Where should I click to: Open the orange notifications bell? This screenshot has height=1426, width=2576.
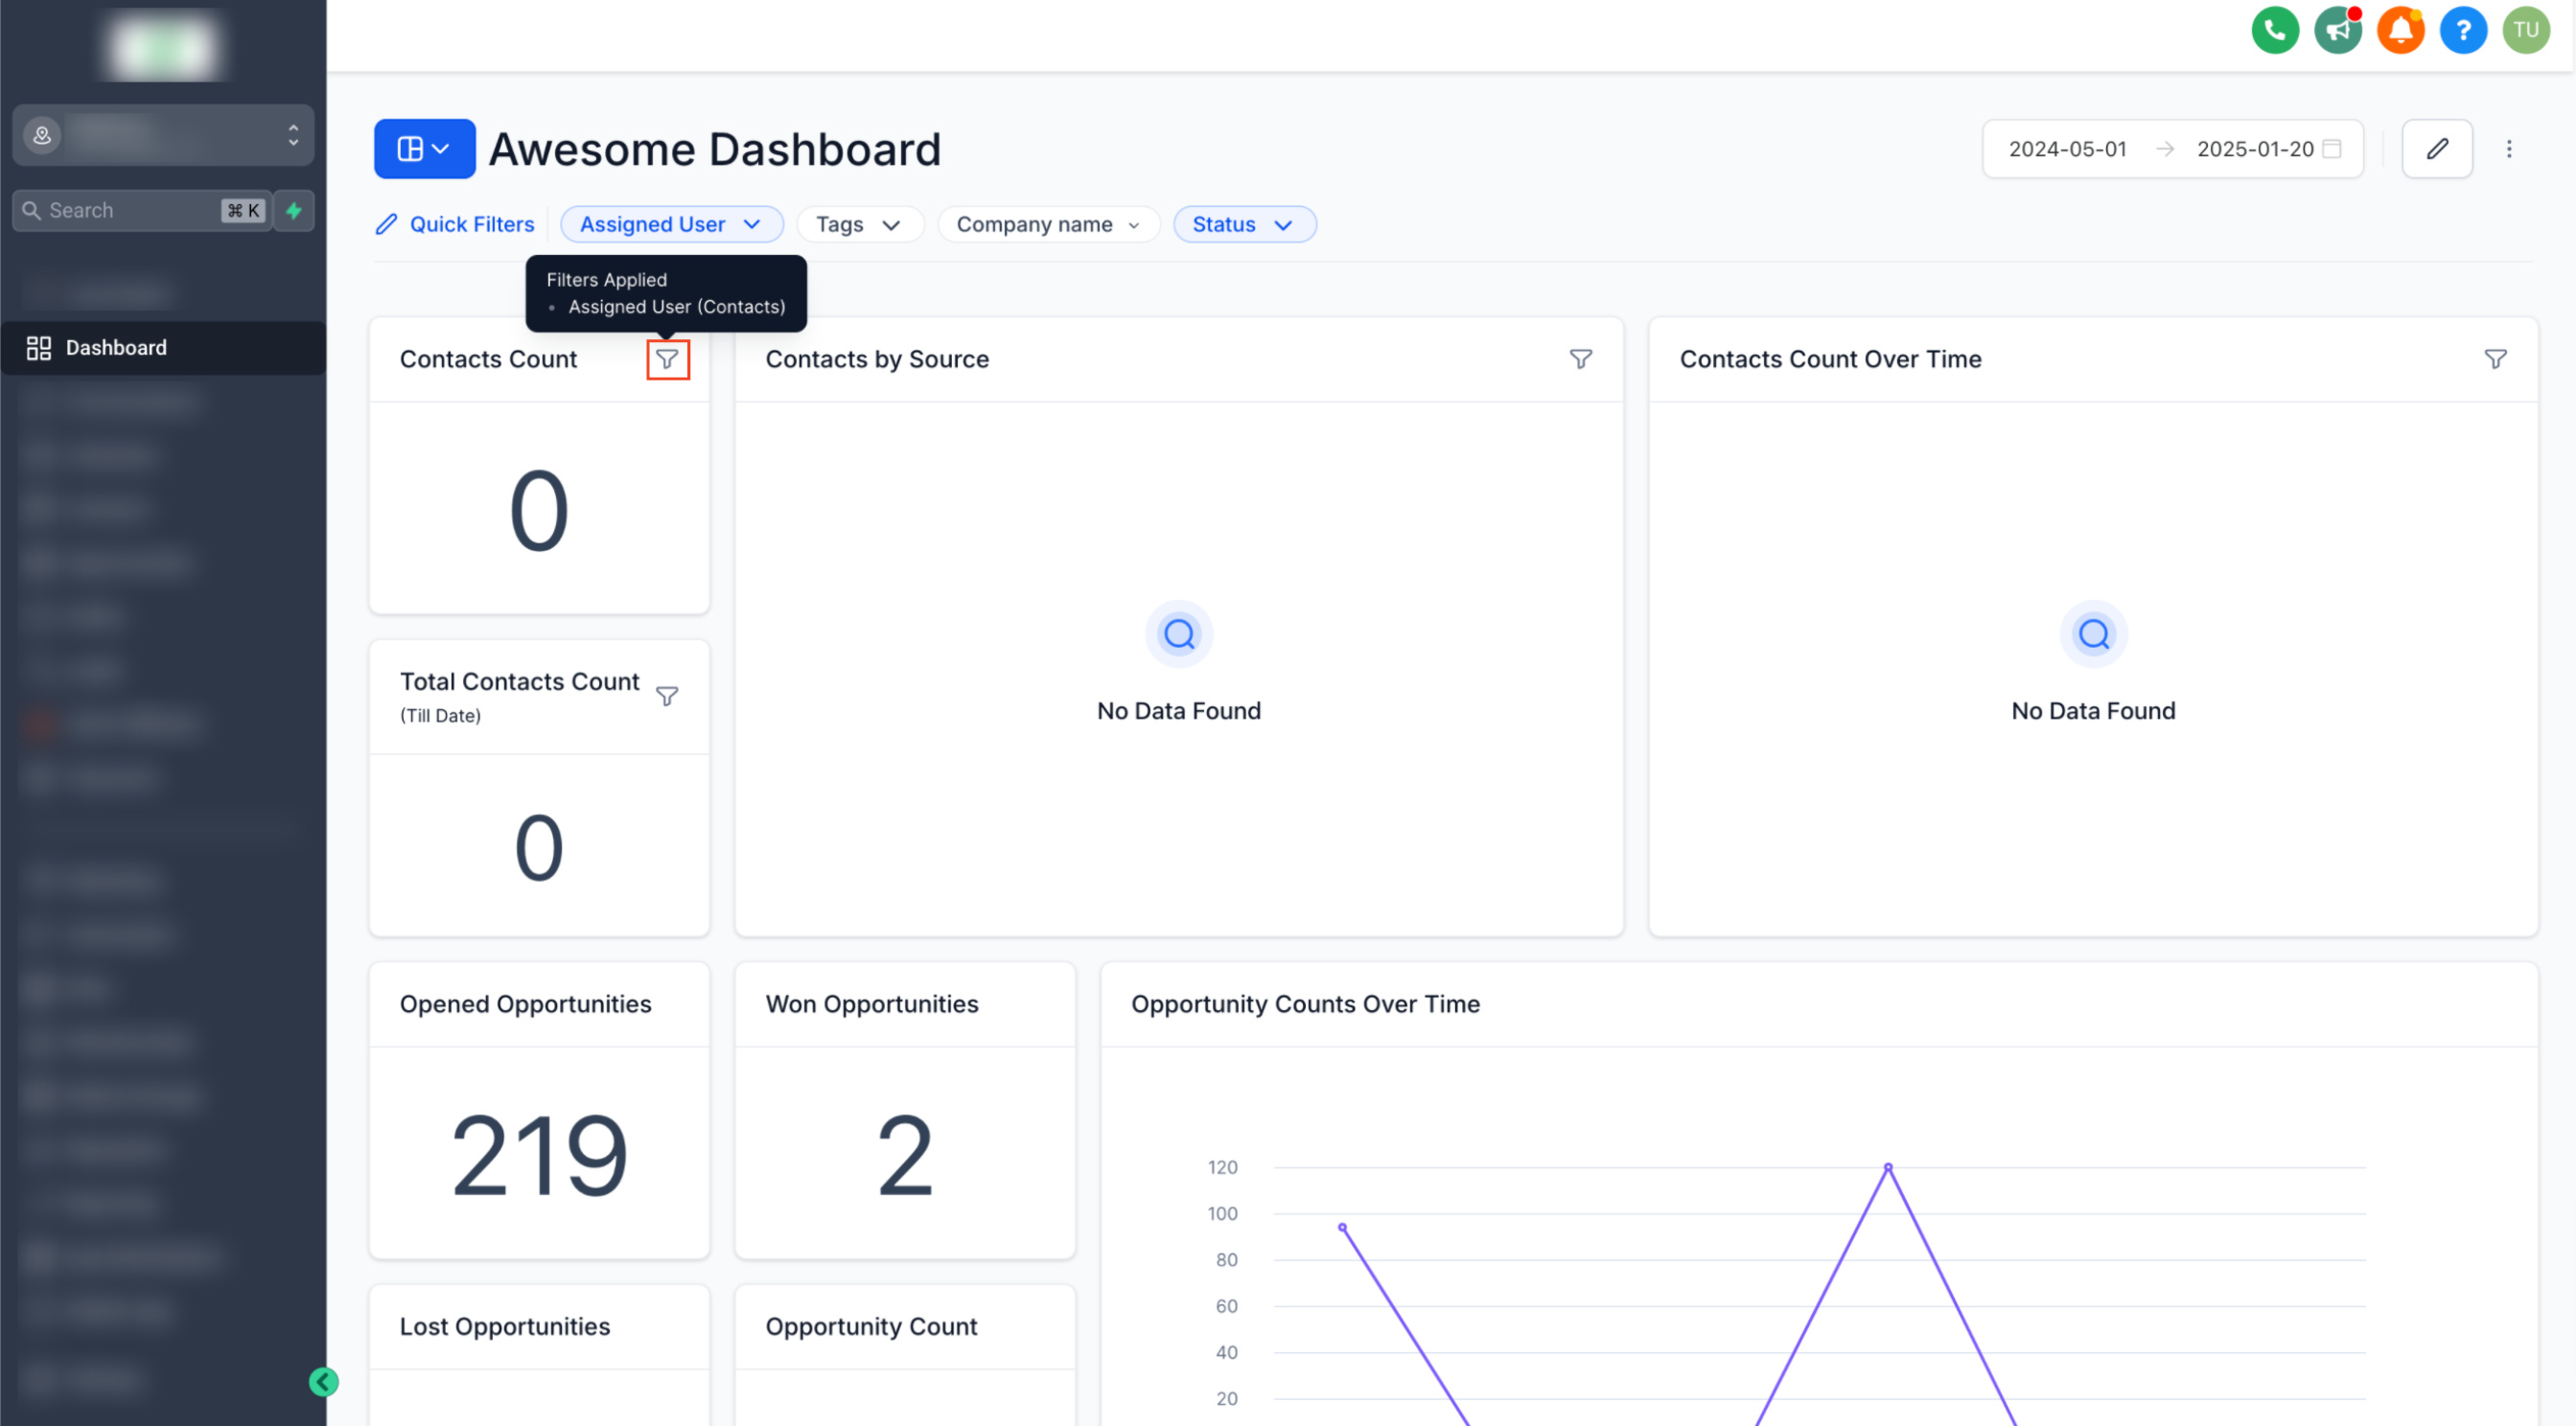[2399, 30]
